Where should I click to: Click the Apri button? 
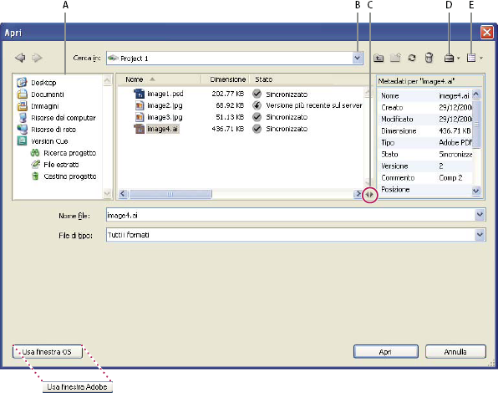pyautogui.click(x=385, y=352)
